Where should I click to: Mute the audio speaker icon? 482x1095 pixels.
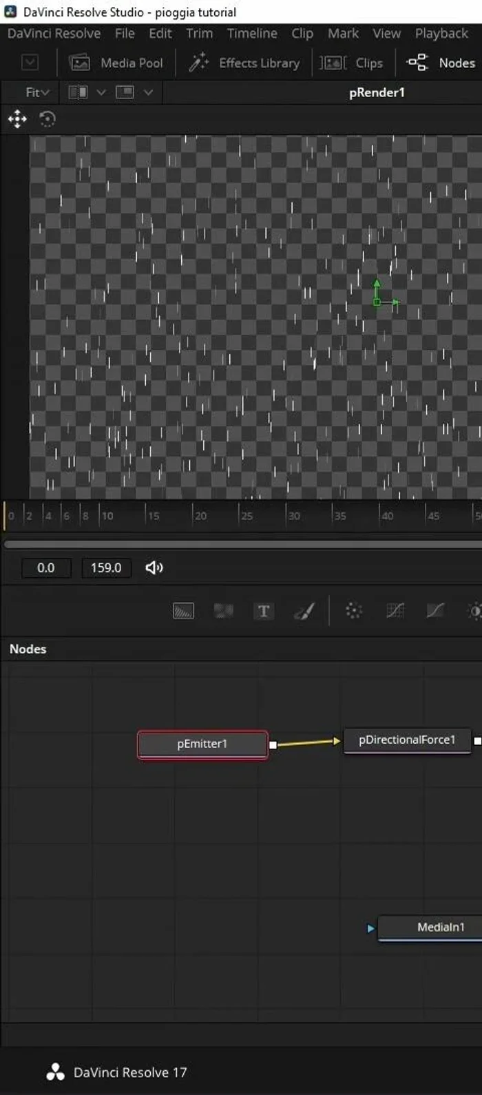click(154, 567)
